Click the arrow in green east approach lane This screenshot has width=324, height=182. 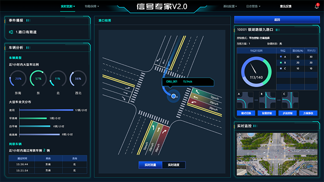198,91
